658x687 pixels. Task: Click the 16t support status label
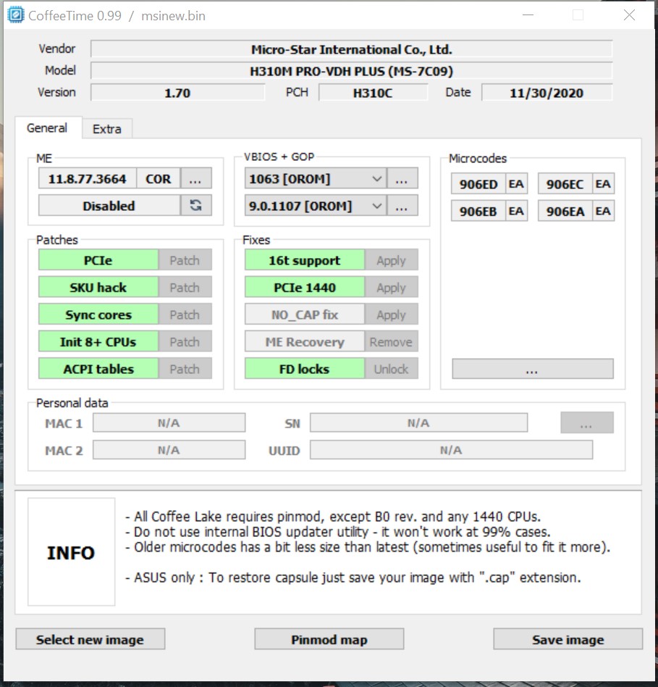coord(304,260)
